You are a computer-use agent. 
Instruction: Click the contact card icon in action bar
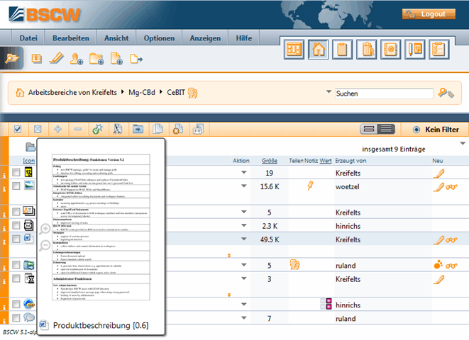pos(198,129)
